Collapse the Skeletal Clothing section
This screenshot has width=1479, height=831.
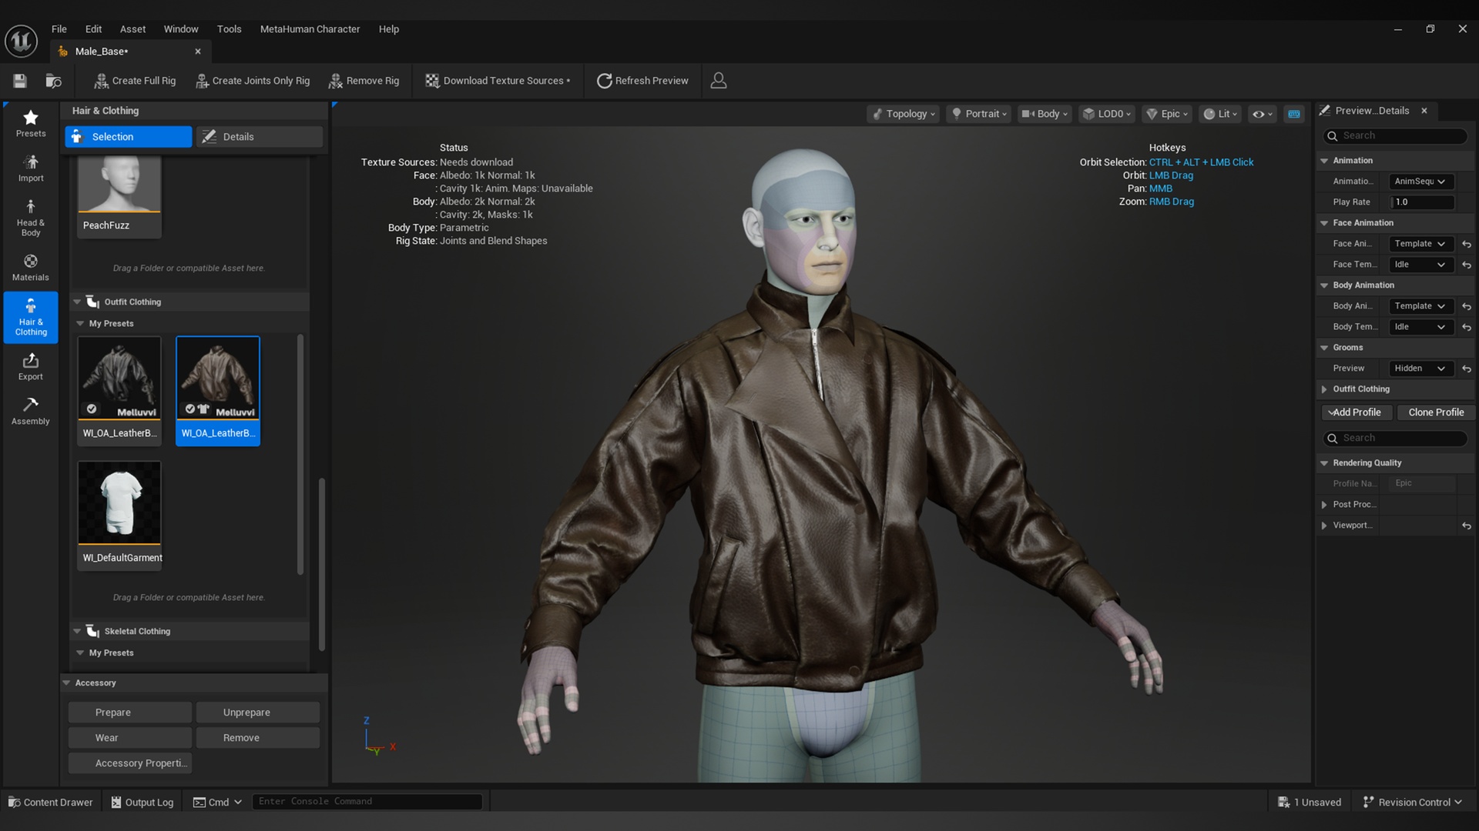pos(77,631)
